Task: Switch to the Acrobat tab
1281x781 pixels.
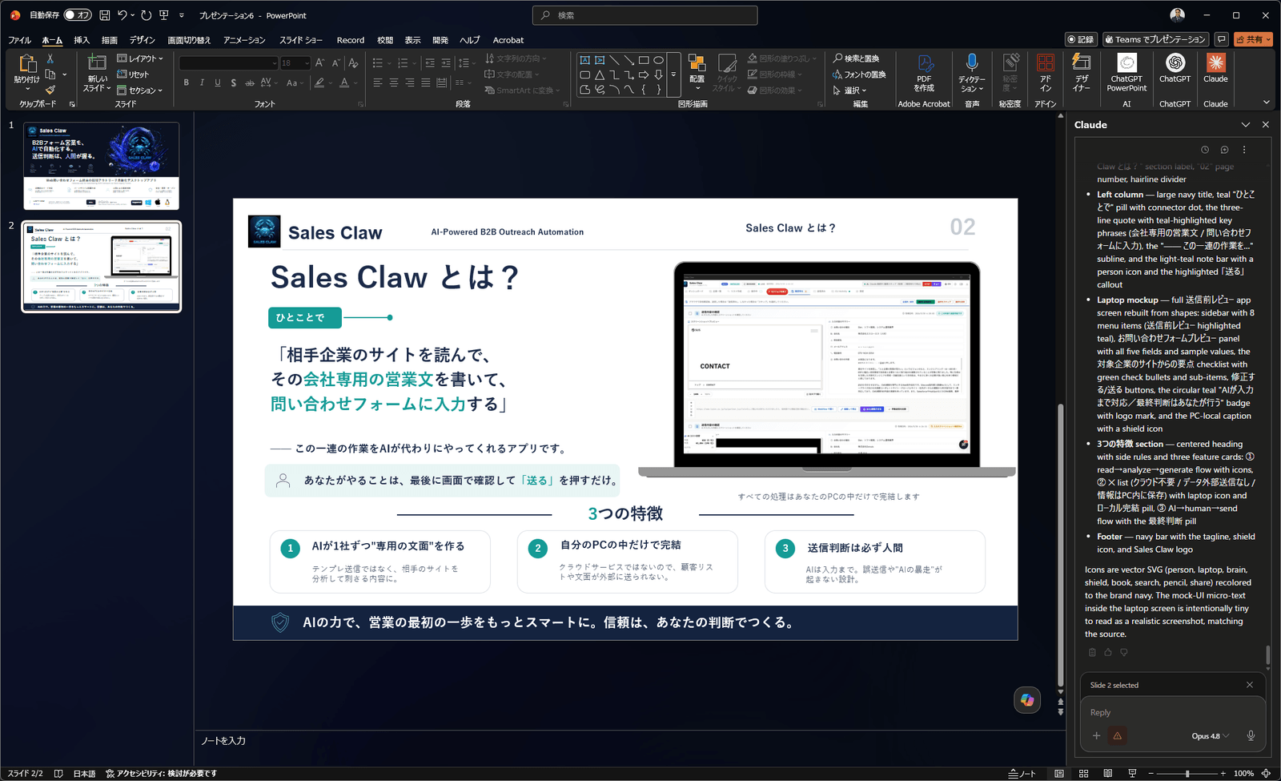Action: coord(508,40)
